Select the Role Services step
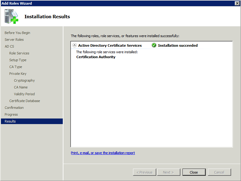The width and height of the screenshot is (241, 181). pos(19,53)
